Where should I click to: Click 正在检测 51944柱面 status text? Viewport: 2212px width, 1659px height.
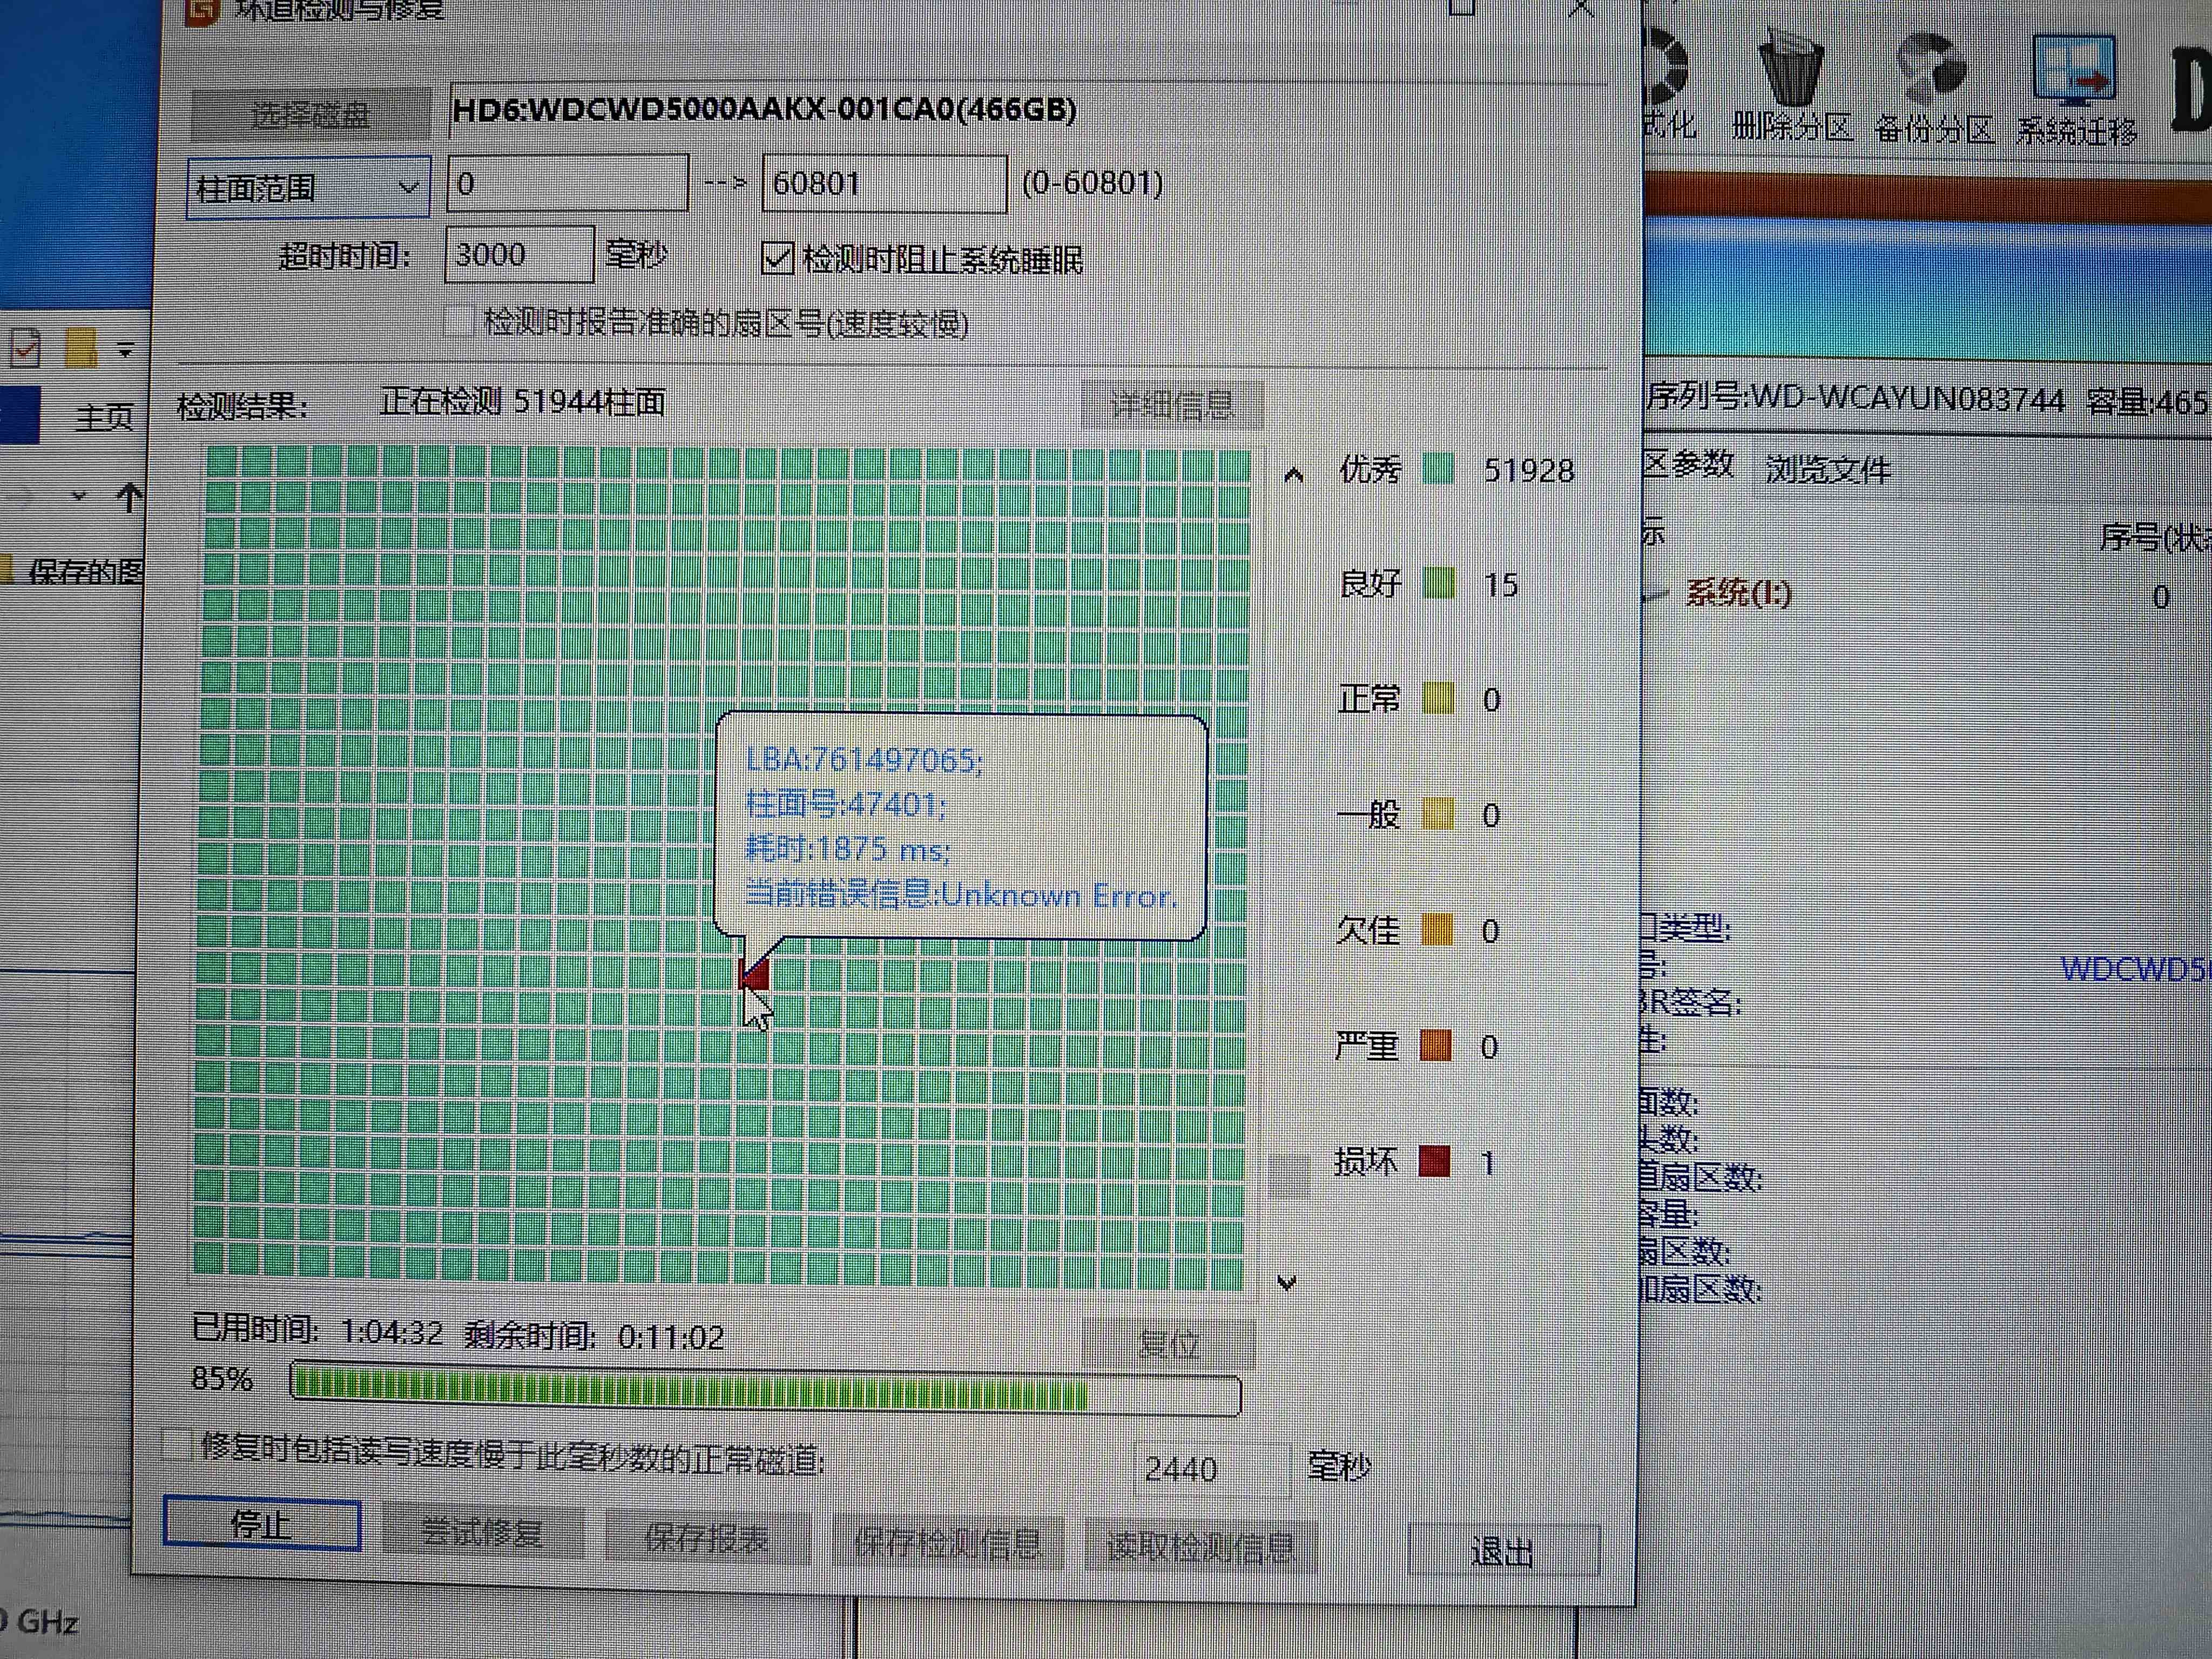pyautogui.click(x=522, y=402)
